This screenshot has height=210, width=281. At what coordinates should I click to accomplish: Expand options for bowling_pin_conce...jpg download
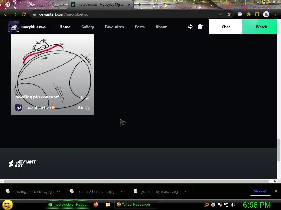58,191
